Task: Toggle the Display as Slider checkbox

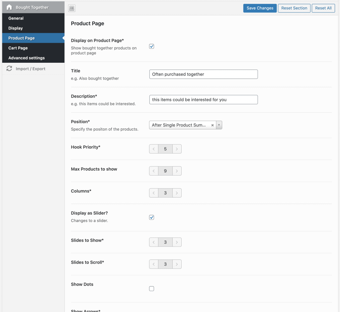Action: (x=152, y=217)
